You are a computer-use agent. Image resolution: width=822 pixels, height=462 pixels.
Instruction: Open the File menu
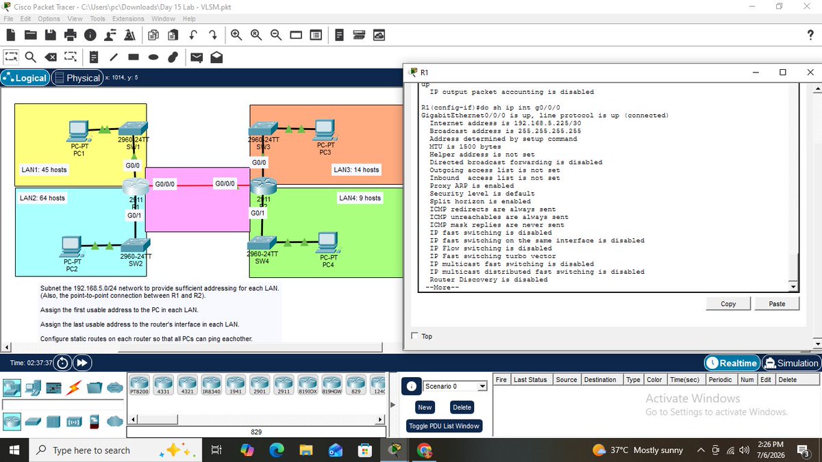pos(9,18)
